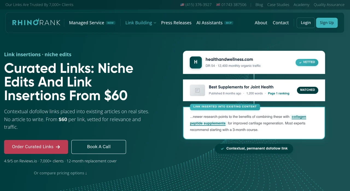
Task: Click the article document thumbnail icon
Action: [x=197, y=90]
